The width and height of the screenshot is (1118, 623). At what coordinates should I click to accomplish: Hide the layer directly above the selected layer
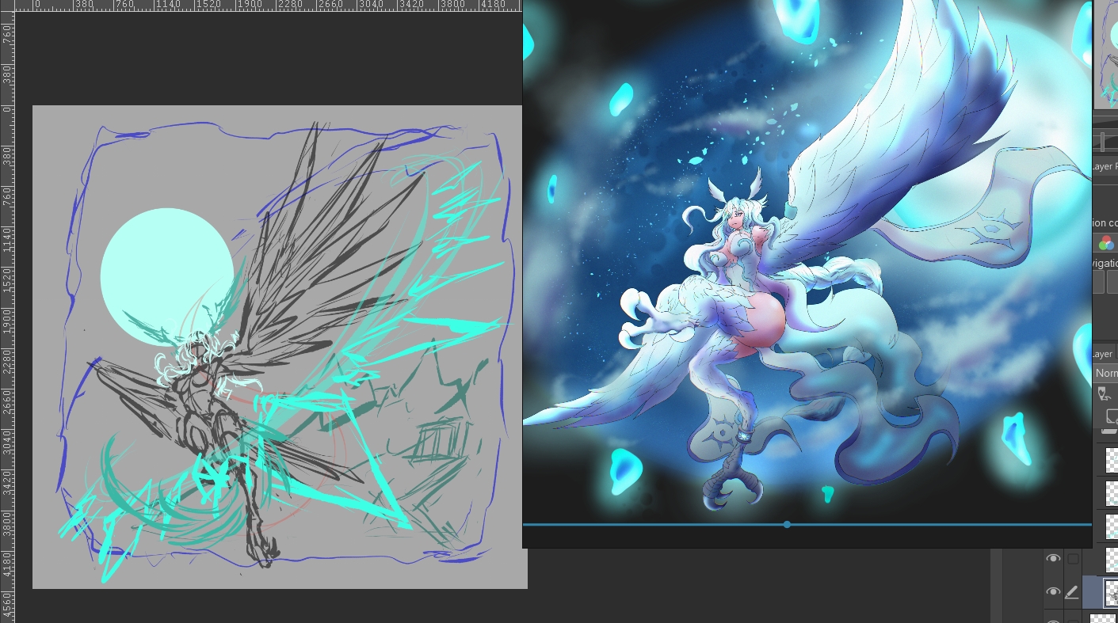(x=1052, y=559)
